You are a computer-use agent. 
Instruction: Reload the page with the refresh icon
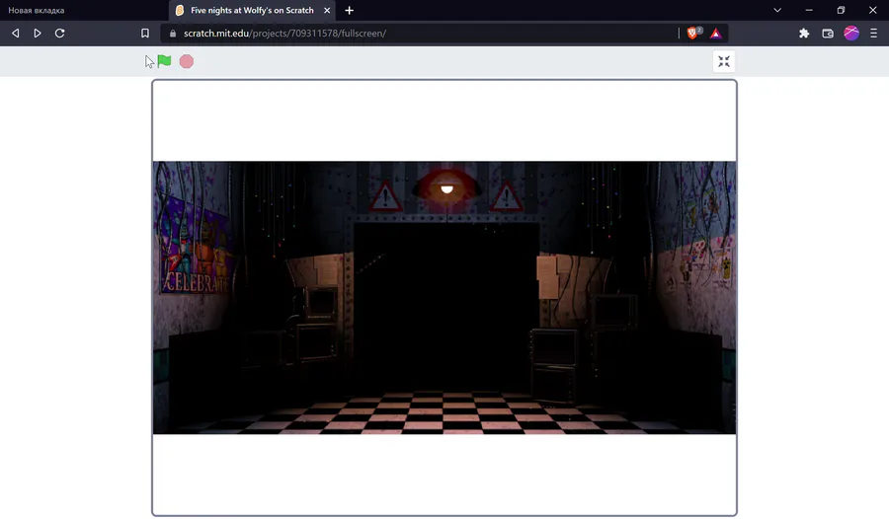point(59,34)
